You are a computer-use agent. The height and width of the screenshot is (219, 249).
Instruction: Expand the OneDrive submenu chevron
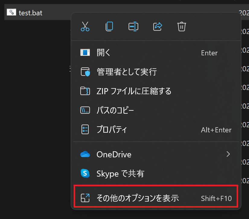tap(228, 154)
